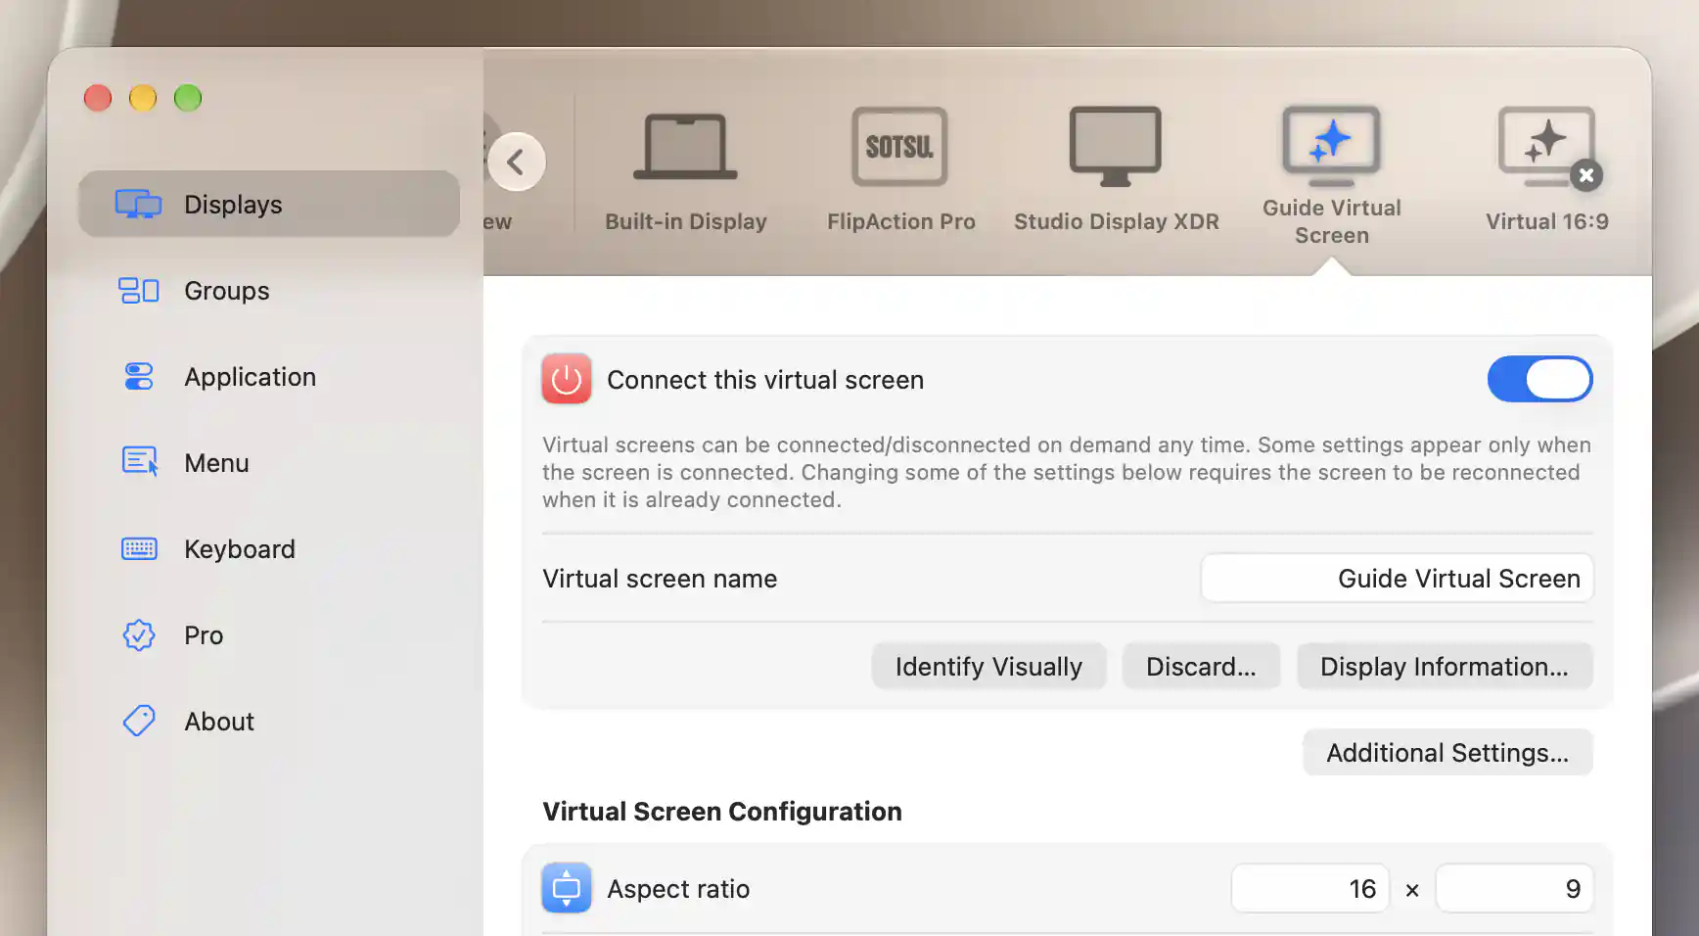Open the About section
The image size is (1699, 936).
pyautogui.click(x=269, y=722)
